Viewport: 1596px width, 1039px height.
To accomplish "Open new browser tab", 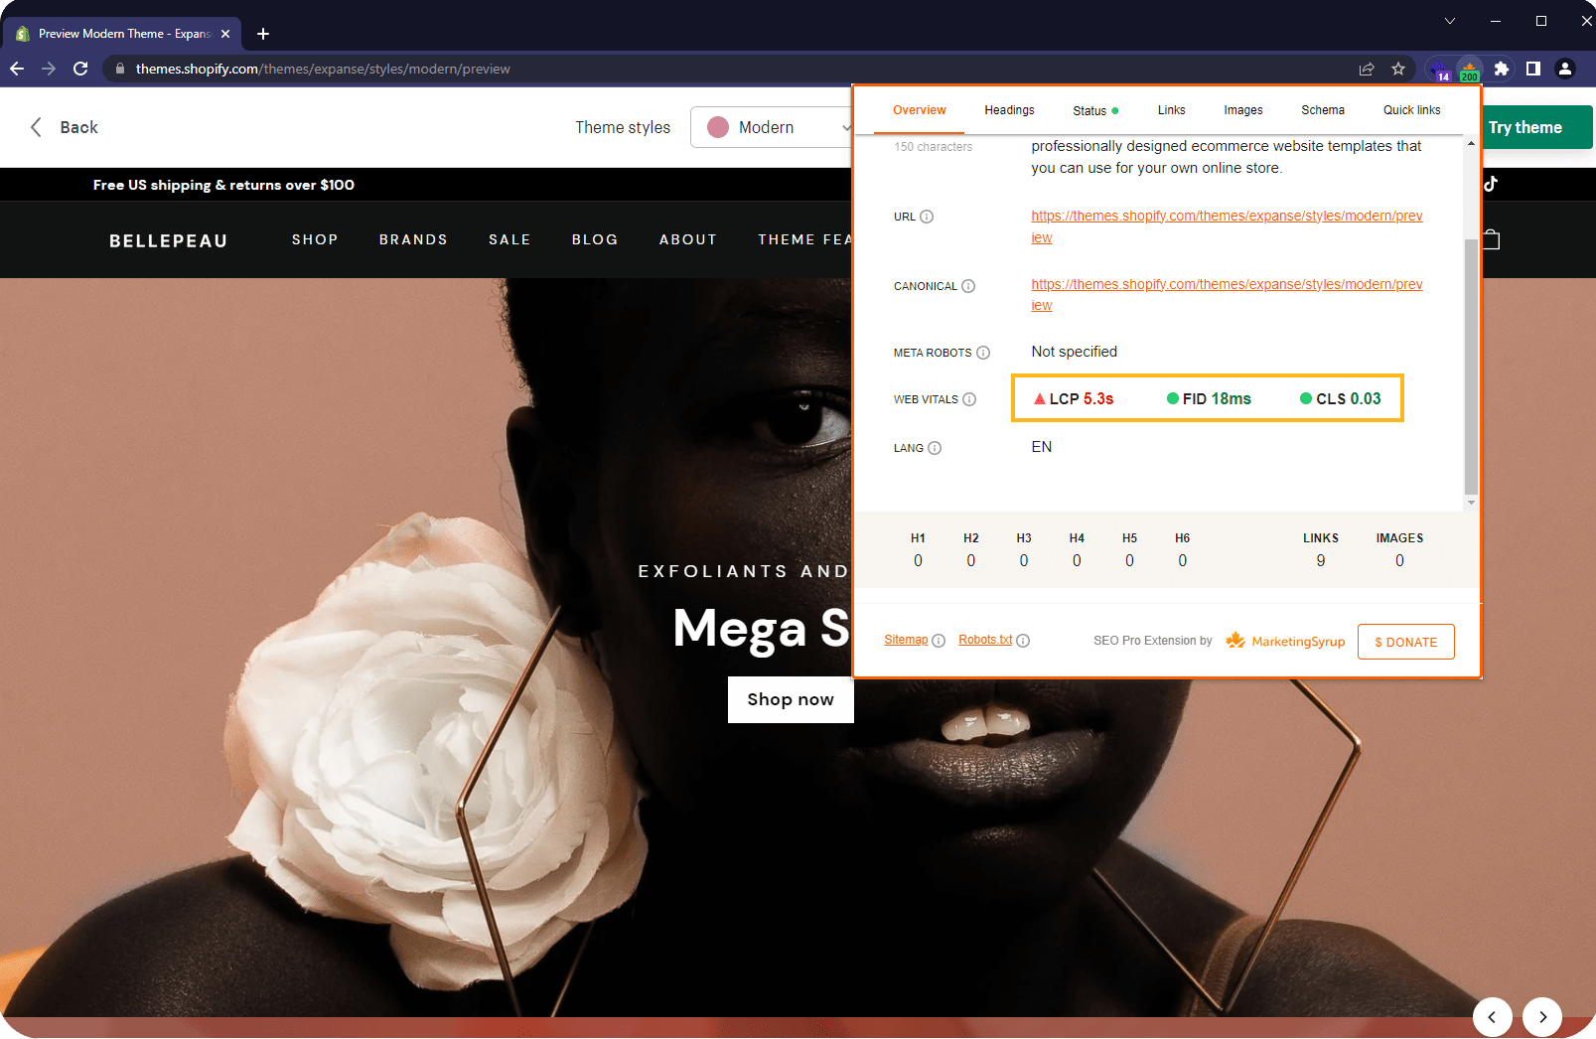I will pyautogui.click(x=263, y=34).
